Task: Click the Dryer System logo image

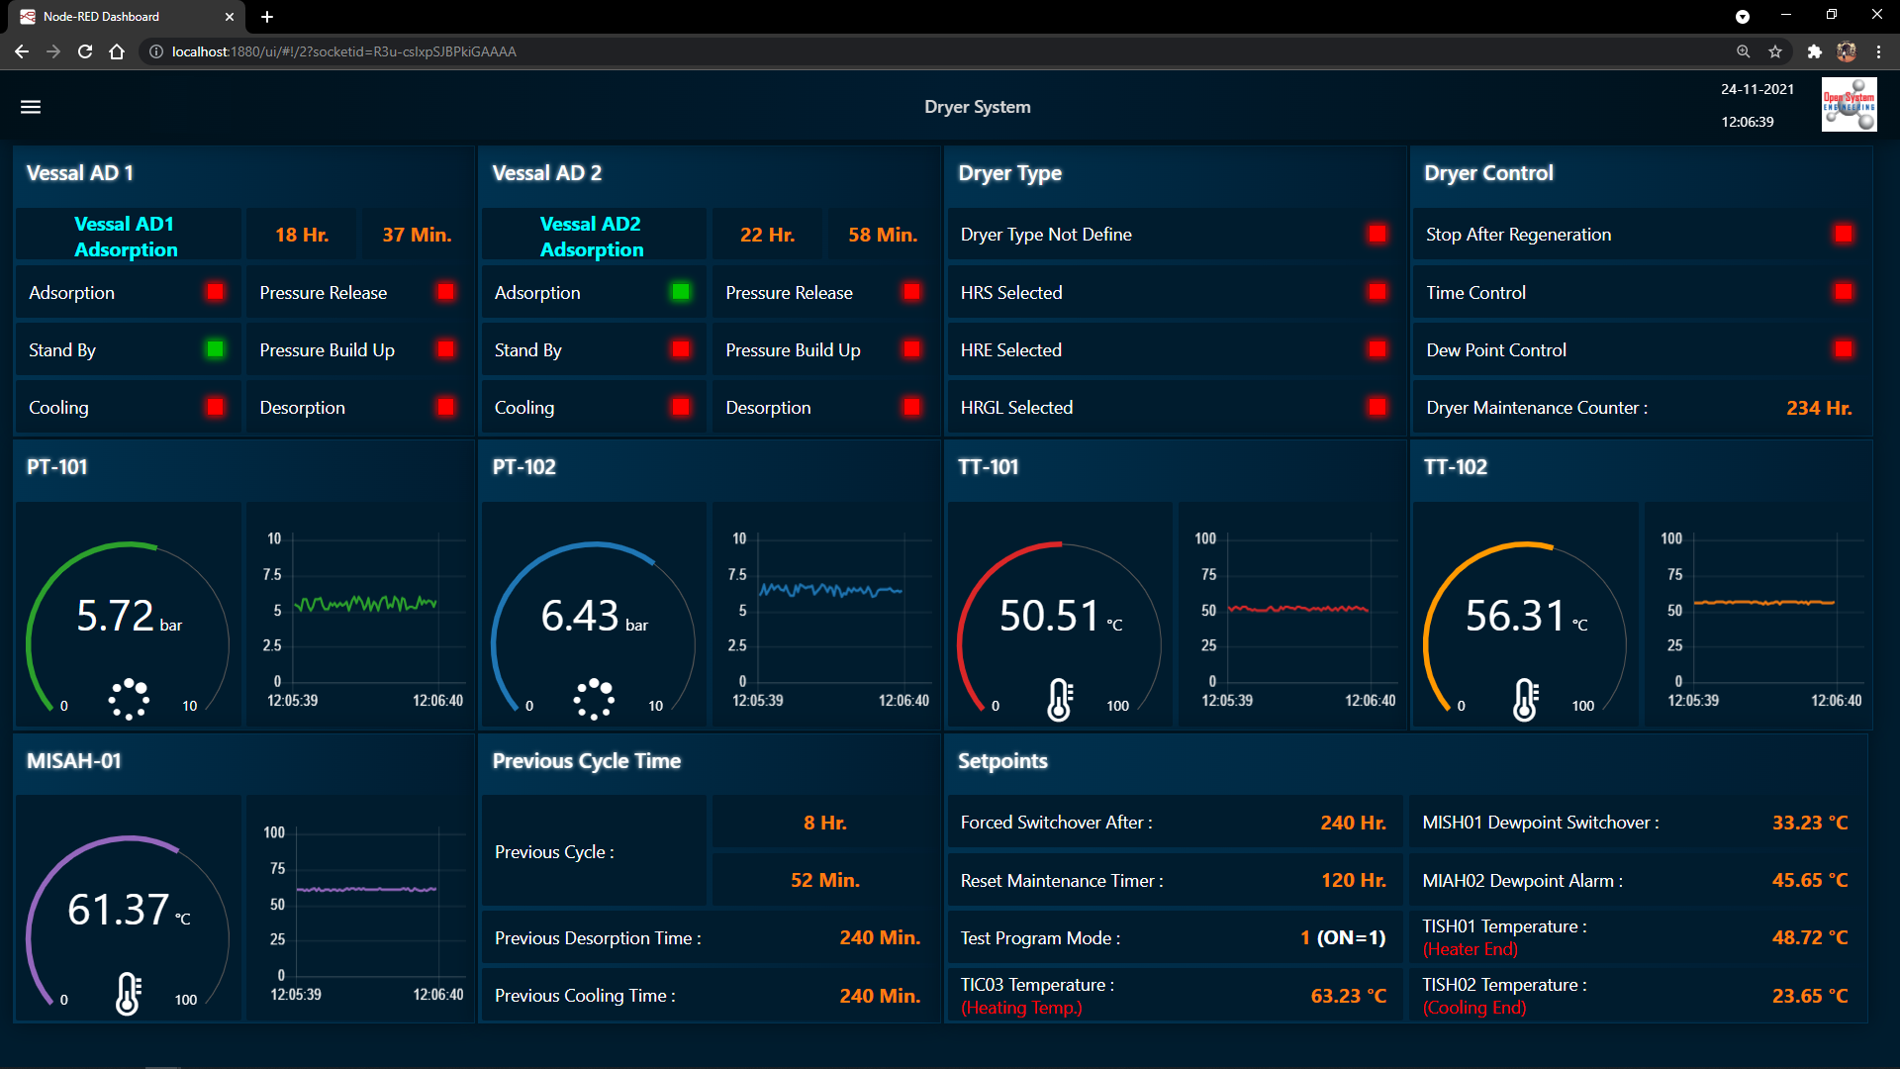Action: (1848, 105)
